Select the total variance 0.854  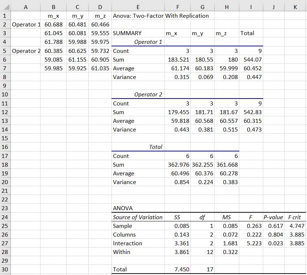(x=182, y=182)
